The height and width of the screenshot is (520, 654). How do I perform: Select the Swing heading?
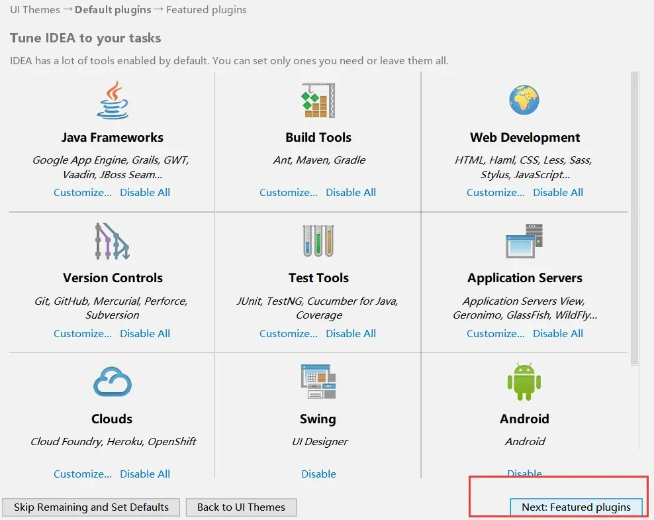pos(318,419)
